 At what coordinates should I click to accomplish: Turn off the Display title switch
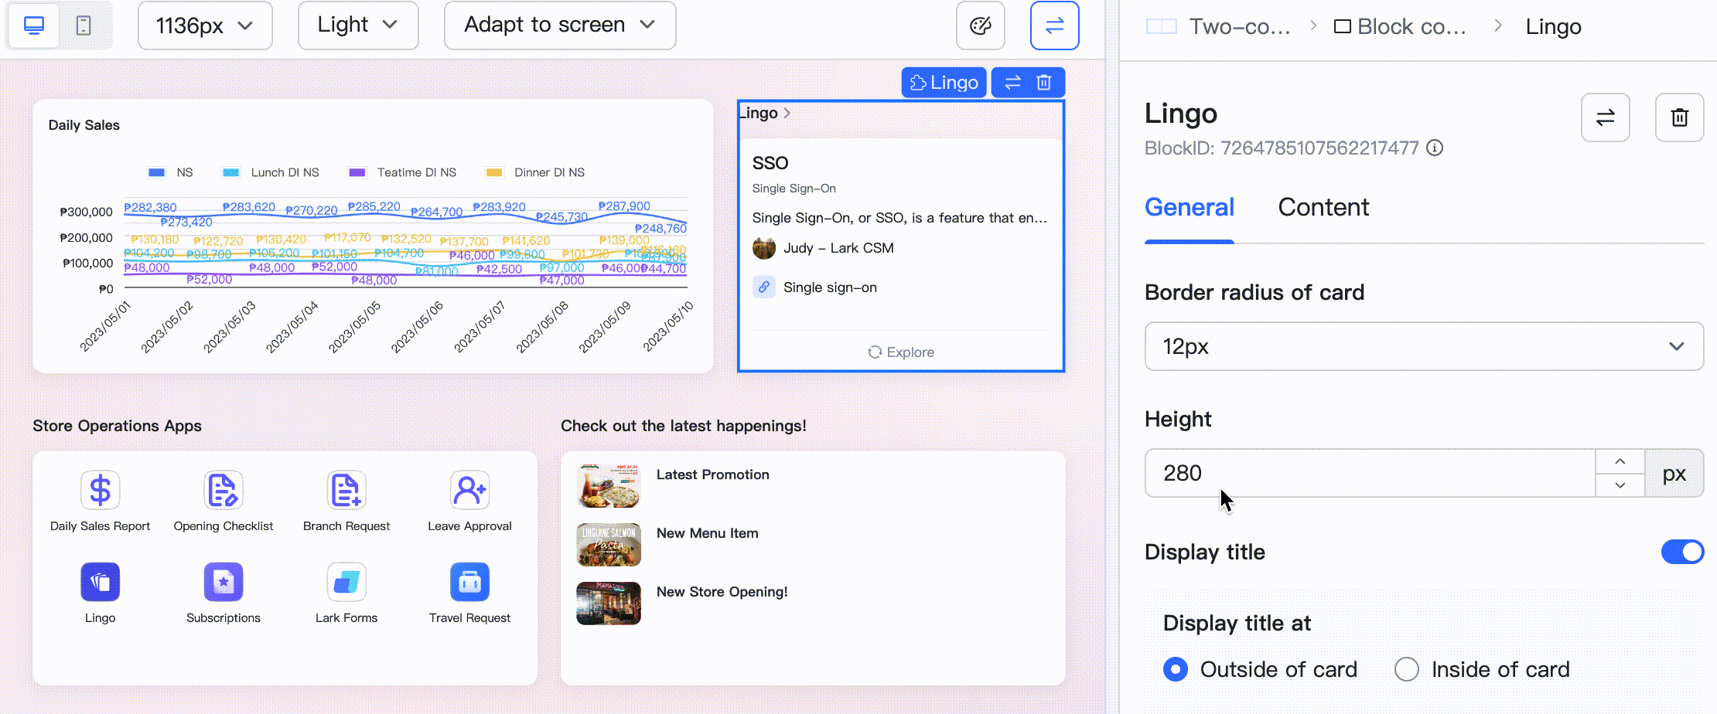tap(1681, 552)
